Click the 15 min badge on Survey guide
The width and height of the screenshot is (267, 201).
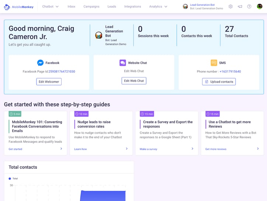coord(147,114)
